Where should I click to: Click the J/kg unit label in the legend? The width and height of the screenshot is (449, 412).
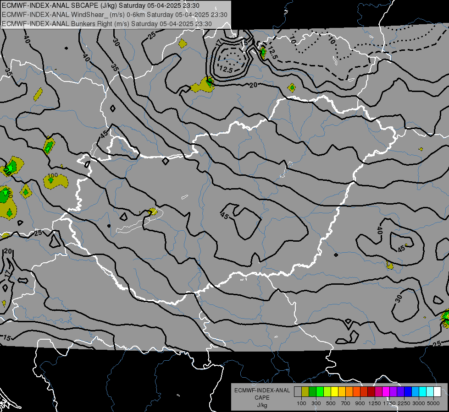262,405
